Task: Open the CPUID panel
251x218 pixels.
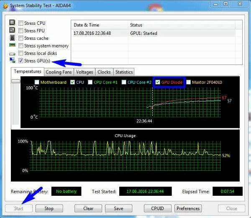Action: pos(158,208)
